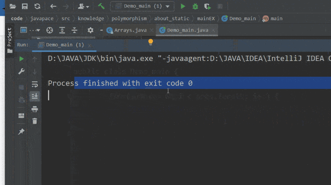
Task: Close the Demo_main.java tab
Action: point(213,30)
